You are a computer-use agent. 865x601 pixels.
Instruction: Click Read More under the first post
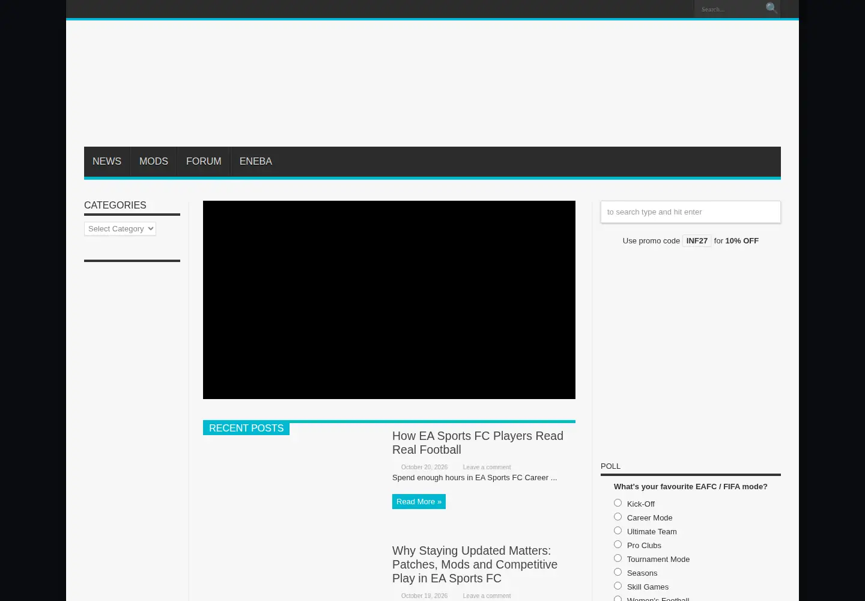[x=419, y=501]
